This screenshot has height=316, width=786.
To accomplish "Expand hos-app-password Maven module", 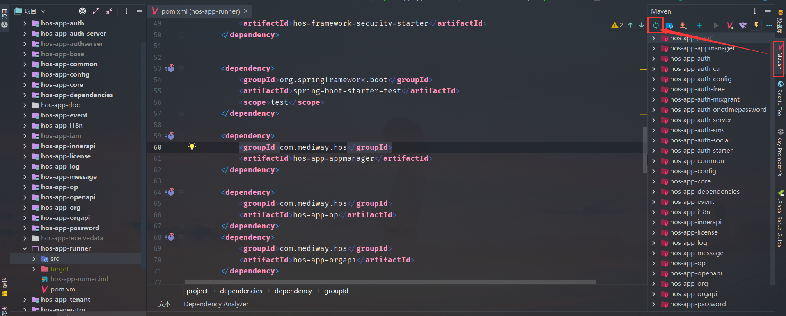I will [x=654, y=304].
